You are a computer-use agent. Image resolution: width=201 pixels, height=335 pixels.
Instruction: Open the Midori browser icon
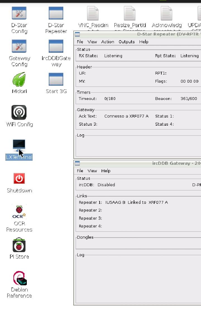click(x=19, y=79)
